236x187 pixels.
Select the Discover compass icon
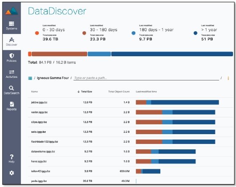click(11, 40)
